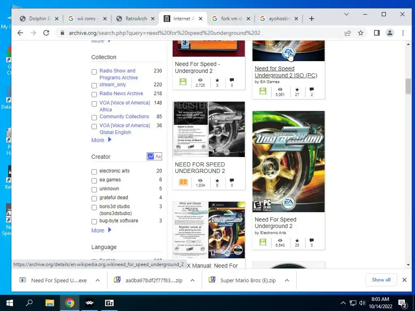The height and width of the screenshot is (311, 415).
Task: Open options for aa0ba97bdf2f77f83 zip download
Action: 193,280
